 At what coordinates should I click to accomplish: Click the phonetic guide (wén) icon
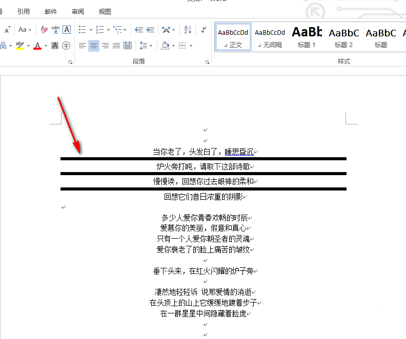tap(55, 30)
